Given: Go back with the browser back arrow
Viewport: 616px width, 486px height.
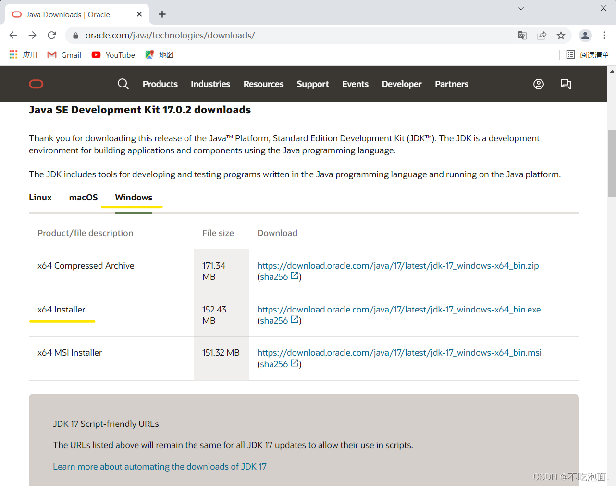Looking at the screenshot, I should [x=13, y=35].
